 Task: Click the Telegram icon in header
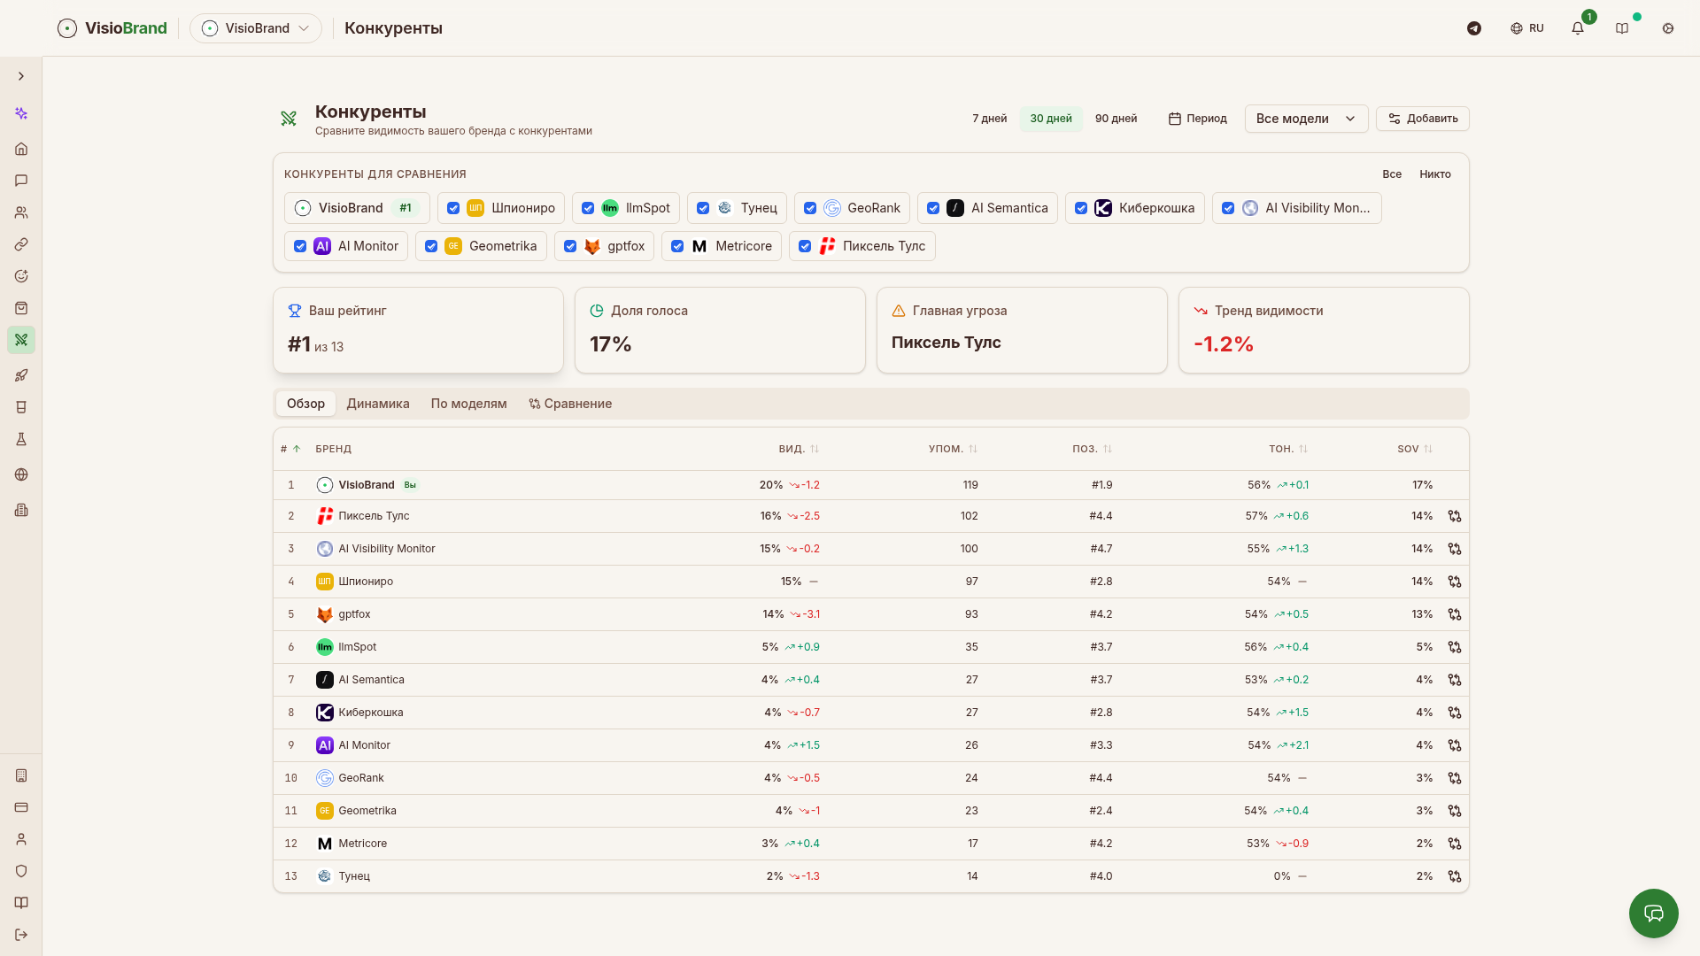[1474, 28]
